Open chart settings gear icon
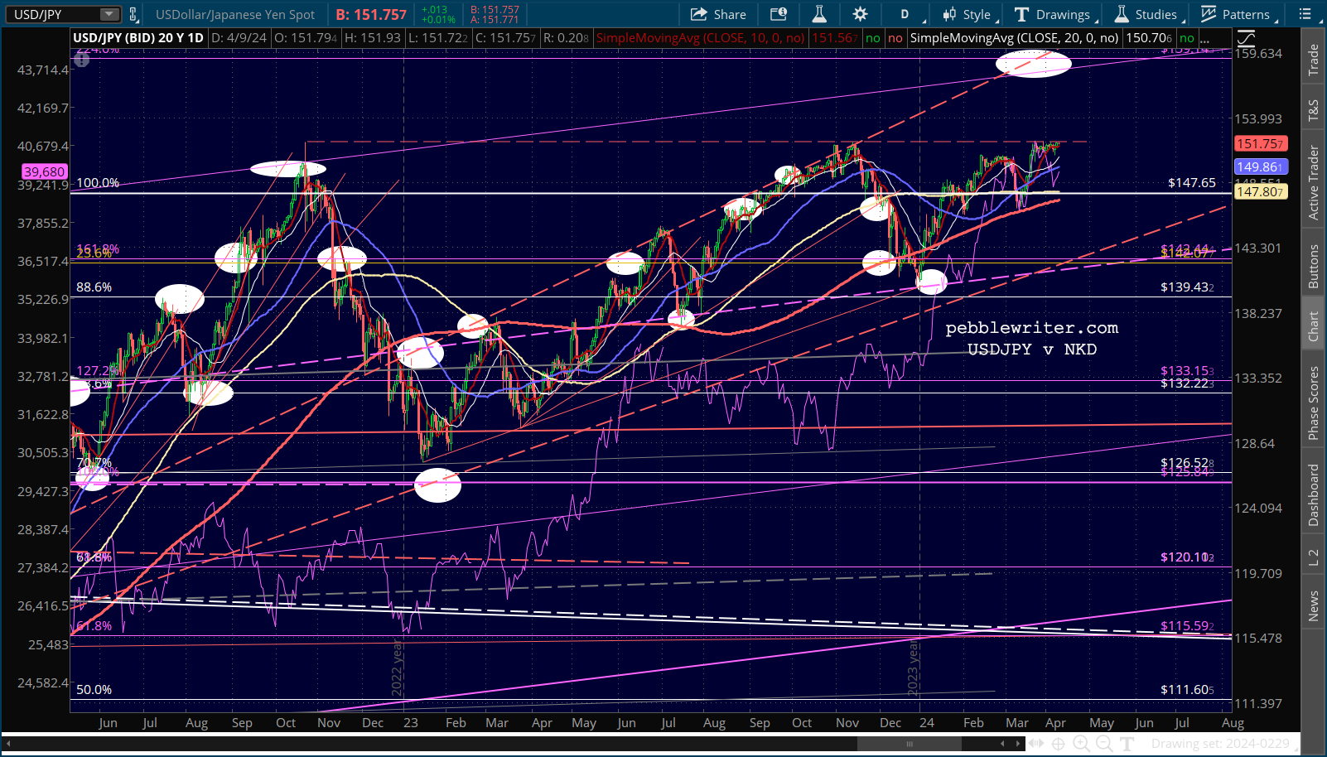The image size is (1327, 757). [861, 14]
